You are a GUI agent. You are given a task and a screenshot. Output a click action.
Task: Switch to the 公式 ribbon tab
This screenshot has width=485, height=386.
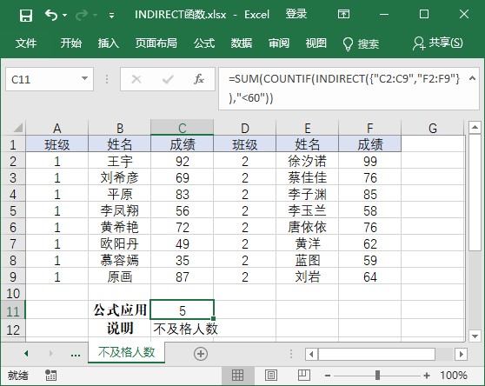(x=204, y=43)
